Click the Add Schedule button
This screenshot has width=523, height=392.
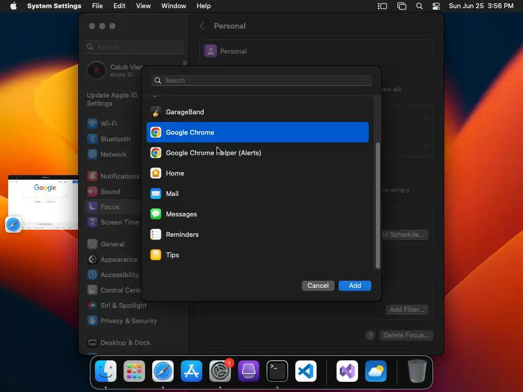click(405, 234)
